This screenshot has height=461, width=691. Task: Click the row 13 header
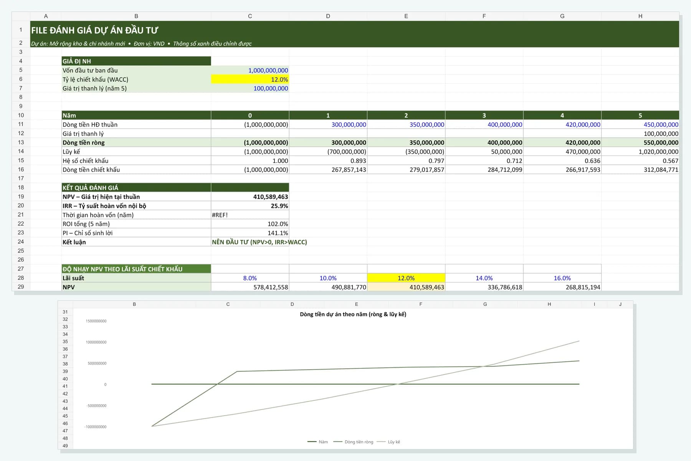tap(21, 142)
